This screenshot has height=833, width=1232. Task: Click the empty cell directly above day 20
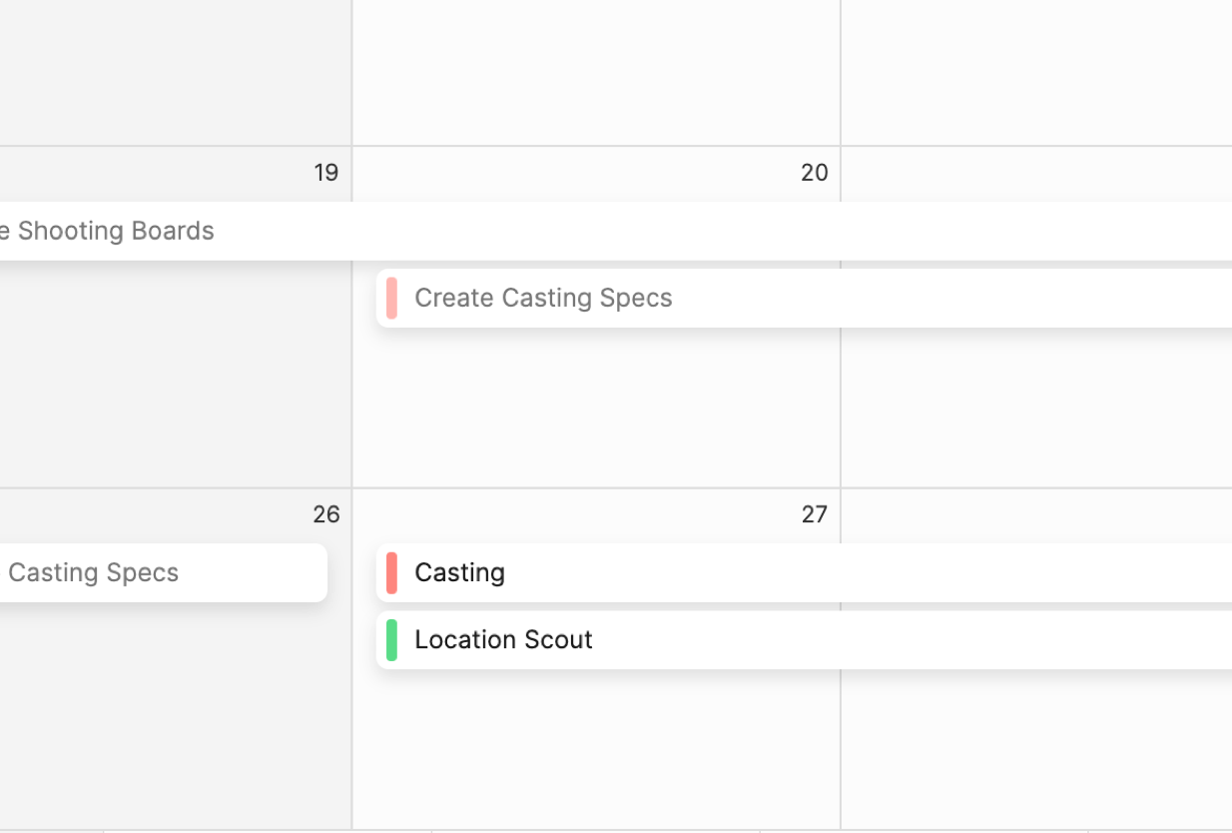click(596, 70)
